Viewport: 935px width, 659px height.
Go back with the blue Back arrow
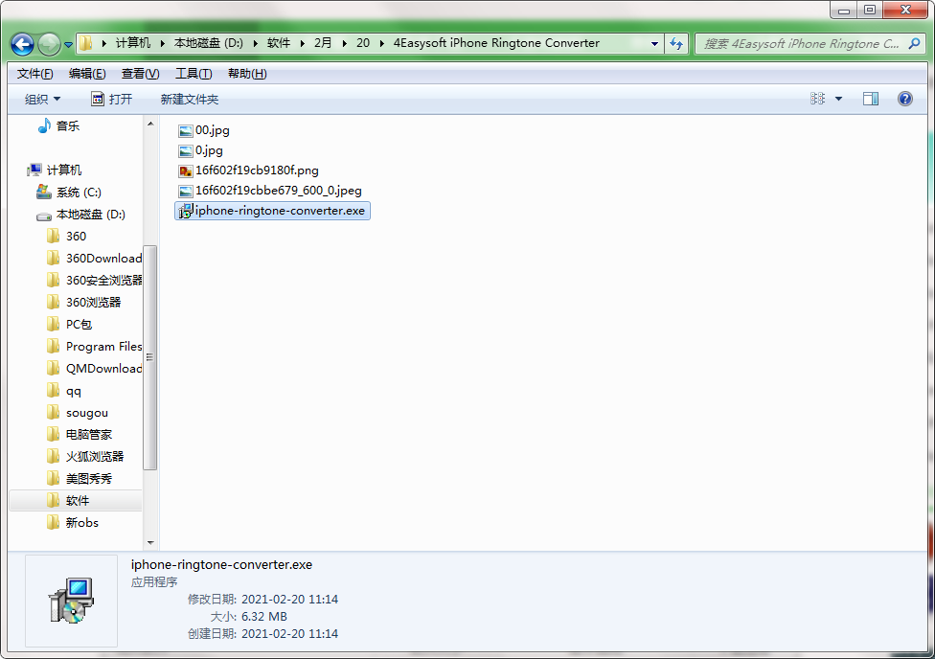[x=22, y=43]
